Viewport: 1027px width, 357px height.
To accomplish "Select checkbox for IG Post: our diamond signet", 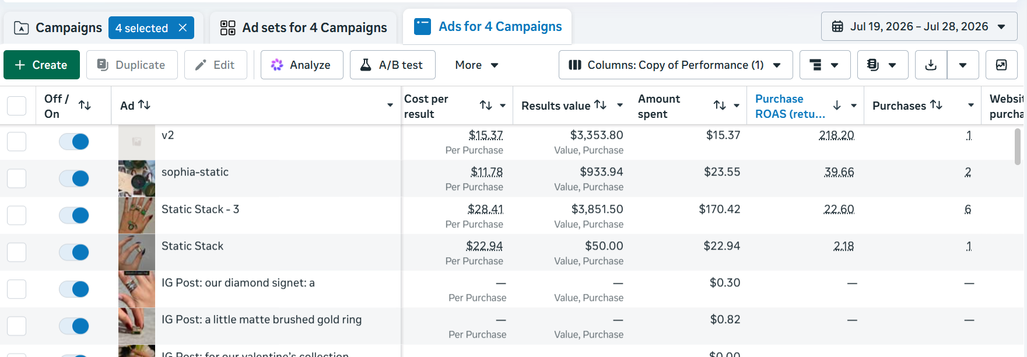I will coord(16,289).
